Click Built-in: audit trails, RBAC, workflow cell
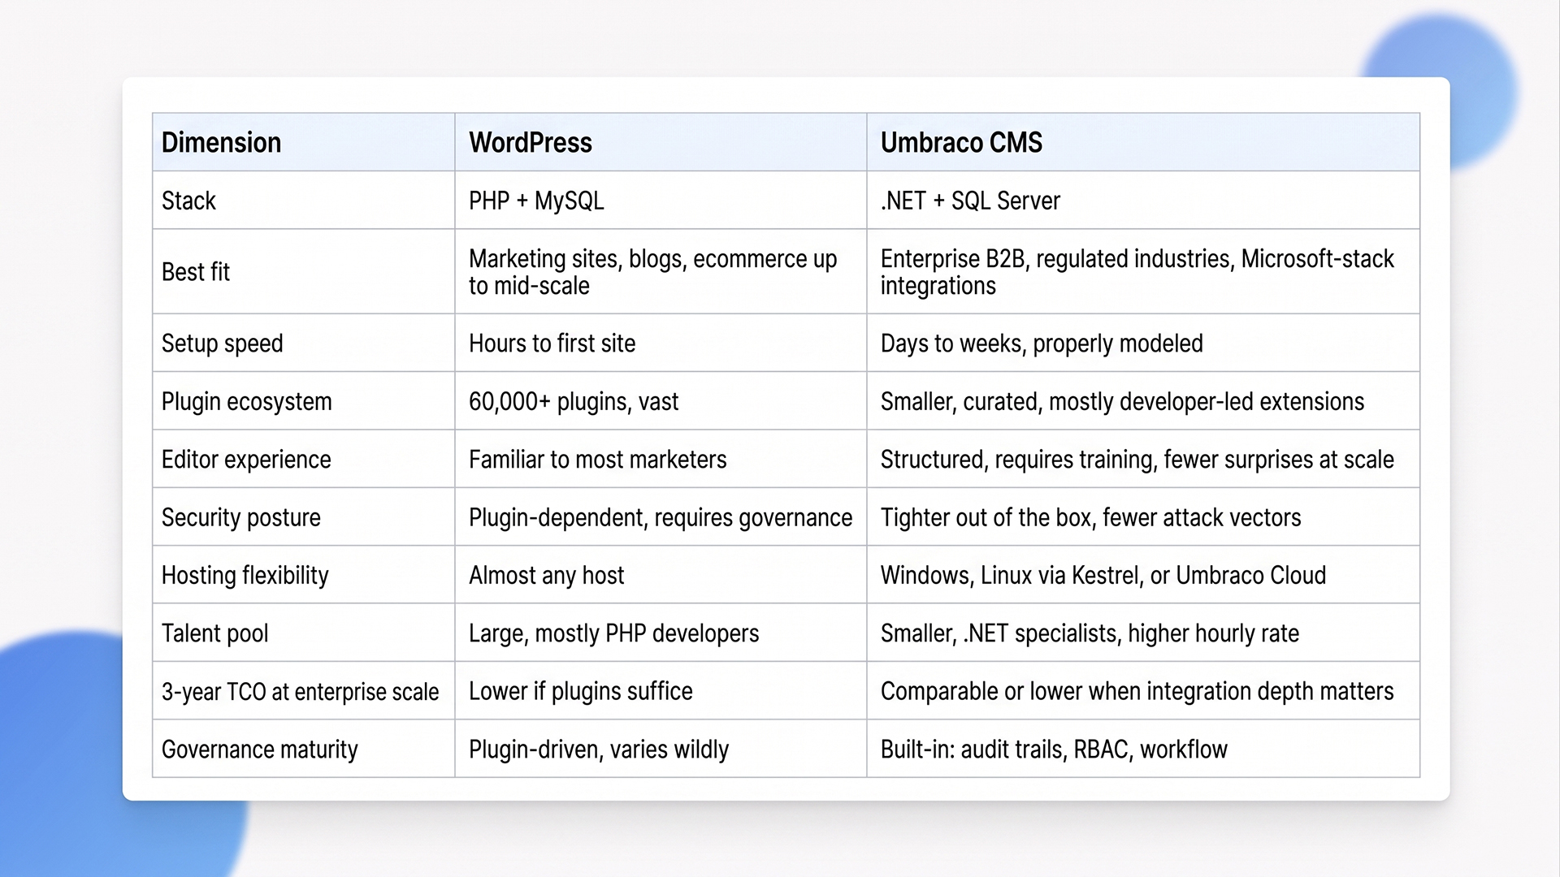This screenshot has height=877, width=1560. (x=1143, y=749)
